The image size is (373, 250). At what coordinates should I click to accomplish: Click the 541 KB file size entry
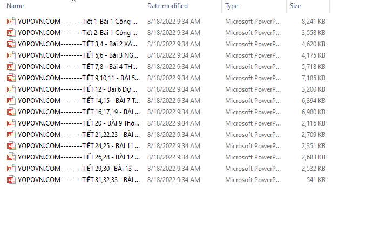tap(315, 180)
